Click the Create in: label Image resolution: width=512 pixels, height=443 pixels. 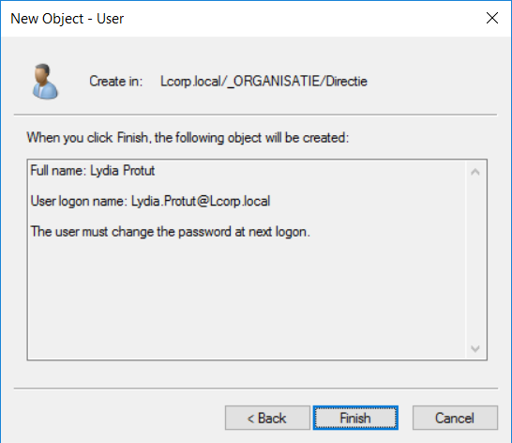coord(116,81)
